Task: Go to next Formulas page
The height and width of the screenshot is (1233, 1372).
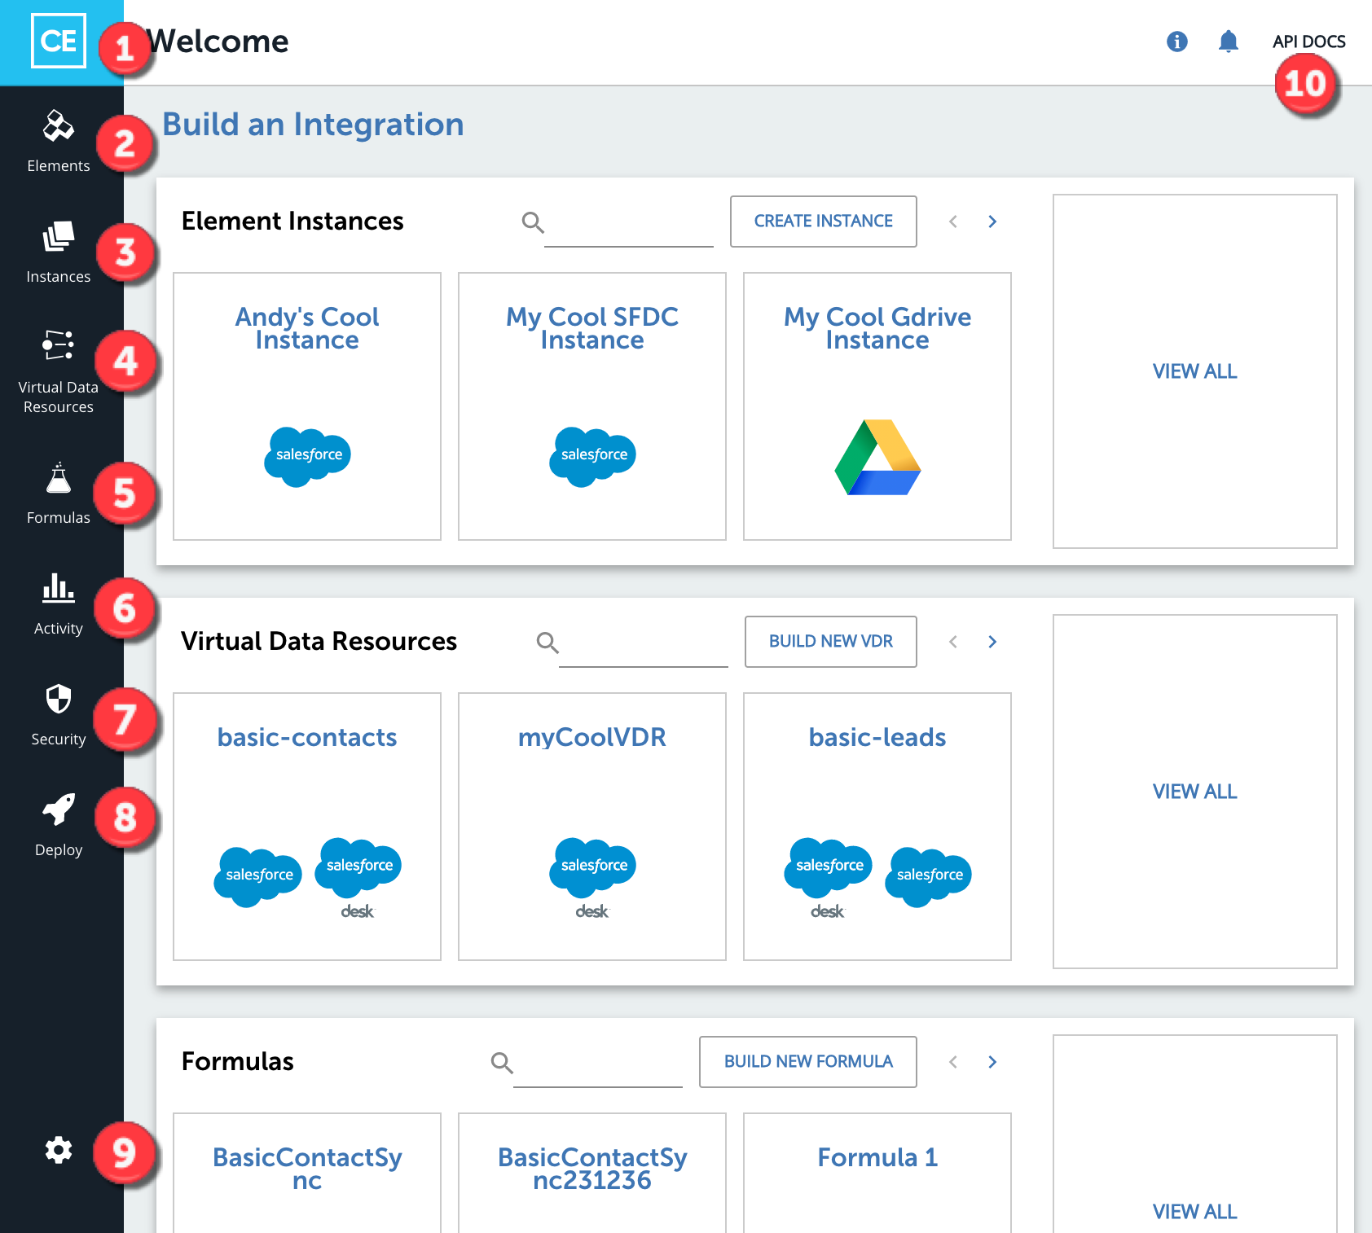Action: pos(992,1062)
